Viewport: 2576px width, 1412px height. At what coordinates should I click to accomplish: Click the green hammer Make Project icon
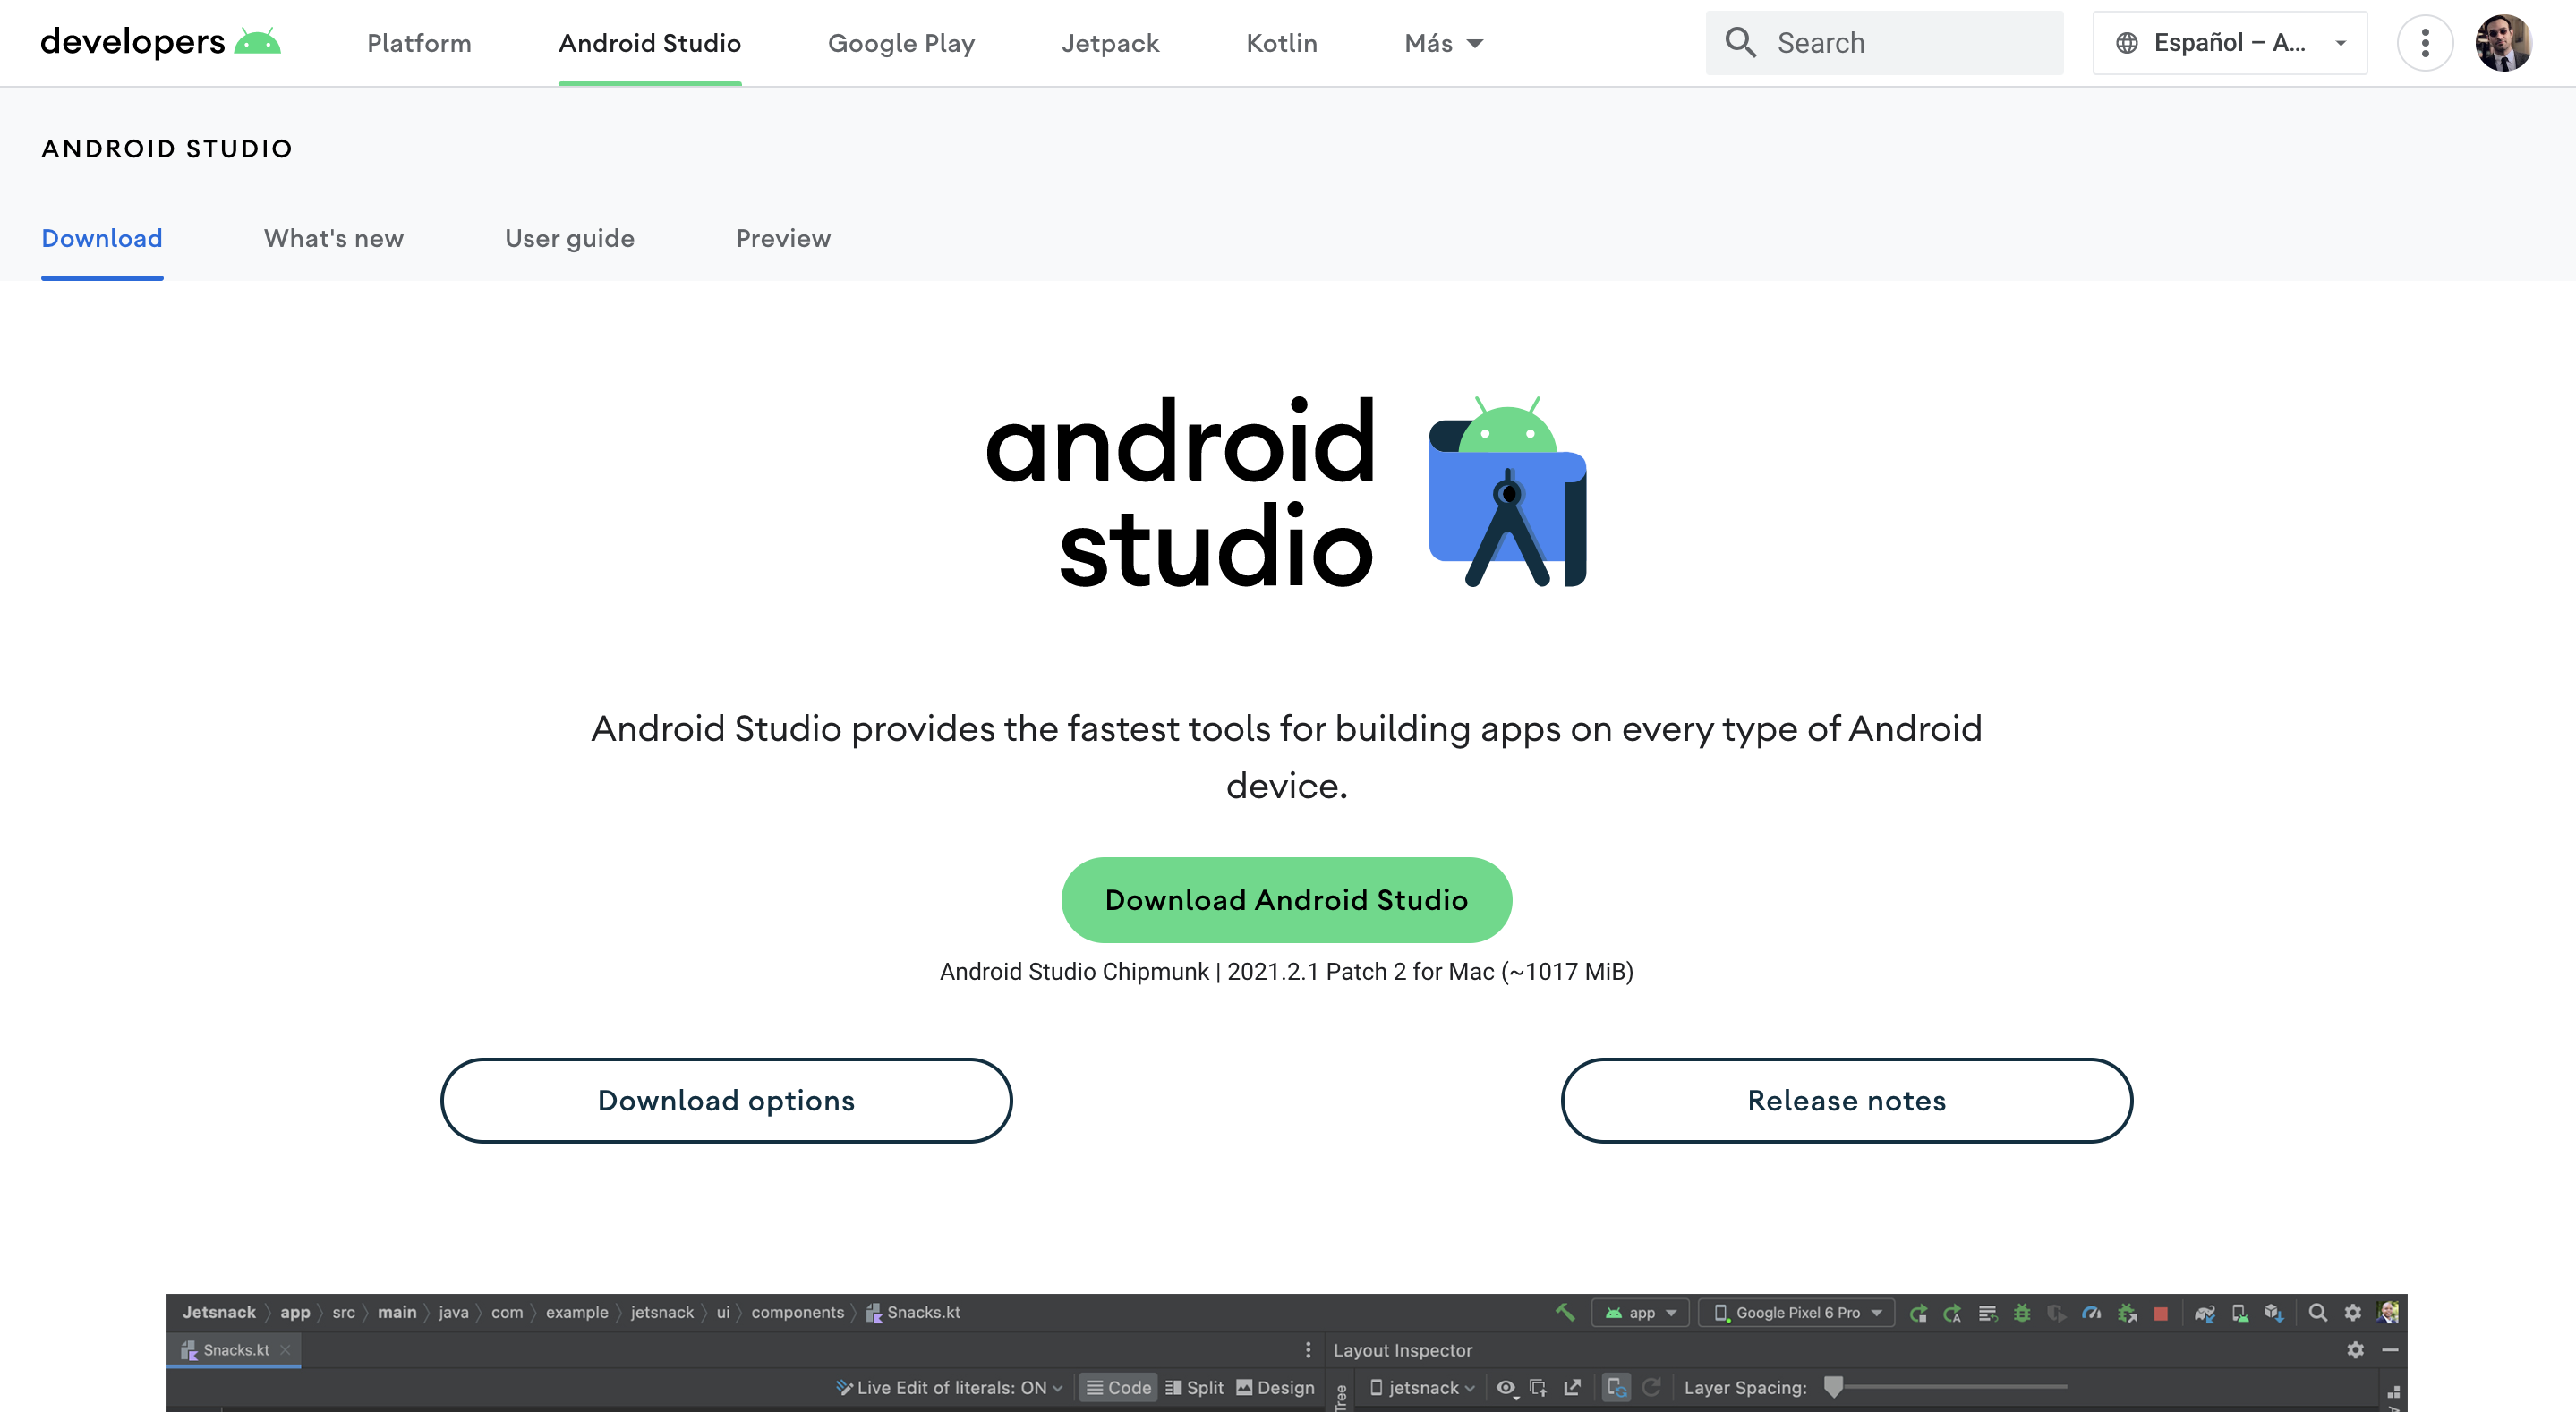[x=1565, y=1312]
